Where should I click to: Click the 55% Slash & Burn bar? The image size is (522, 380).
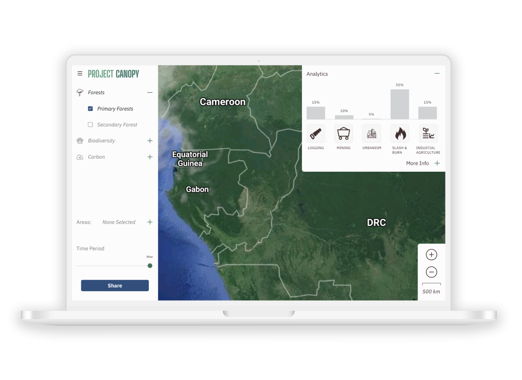(x=400, y=104)
